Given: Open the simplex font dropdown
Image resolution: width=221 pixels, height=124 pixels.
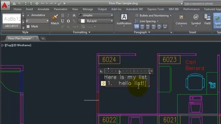Looking at the screenshot, I should pyautogui.click(x=96, y=15).
